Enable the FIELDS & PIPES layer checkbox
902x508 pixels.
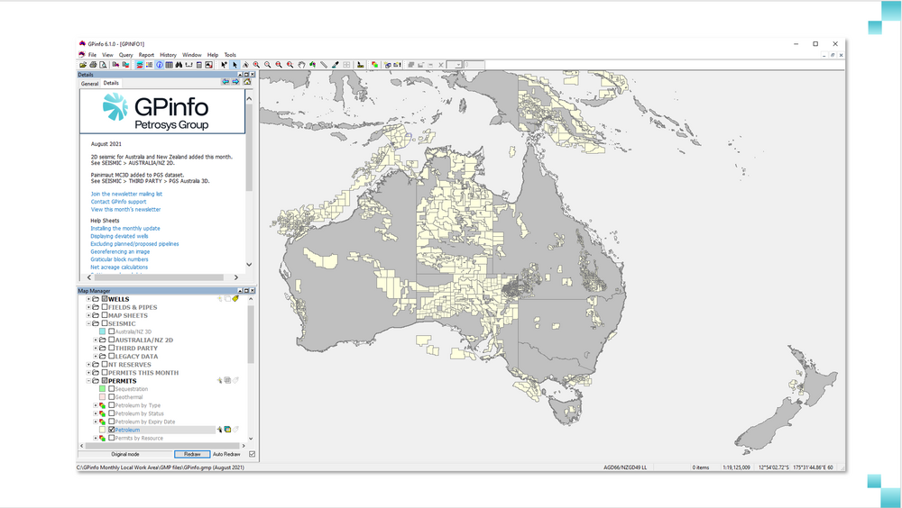106,307
